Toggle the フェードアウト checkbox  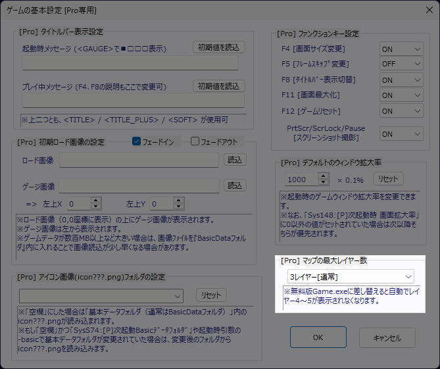pyautogui.click(x=195, y=141)
